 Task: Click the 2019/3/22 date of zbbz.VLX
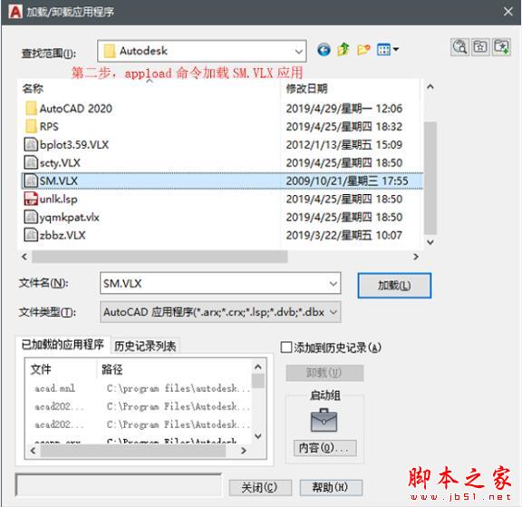344,235
